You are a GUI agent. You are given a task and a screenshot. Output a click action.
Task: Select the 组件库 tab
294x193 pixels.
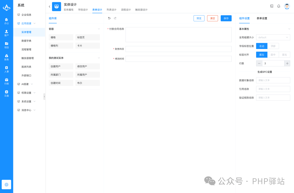coord(53,19)
